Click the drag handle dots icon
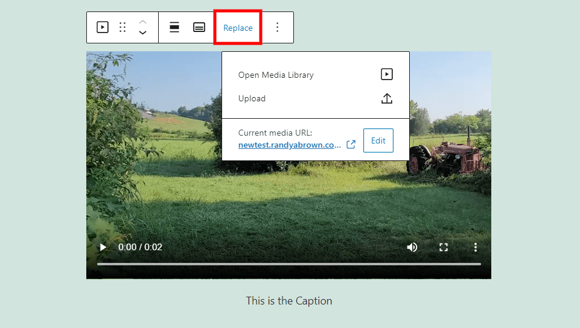The height and width of the screenshot is (328, 580). tap(123, 27)
